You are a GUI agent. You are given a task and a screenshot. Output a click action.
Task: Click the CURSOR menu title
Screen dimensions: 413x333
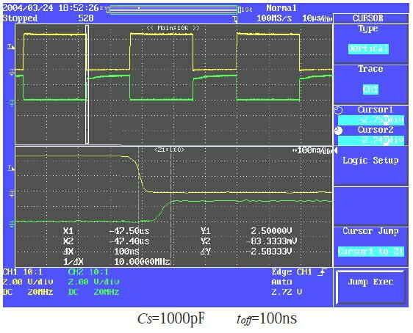pos(368,18)
